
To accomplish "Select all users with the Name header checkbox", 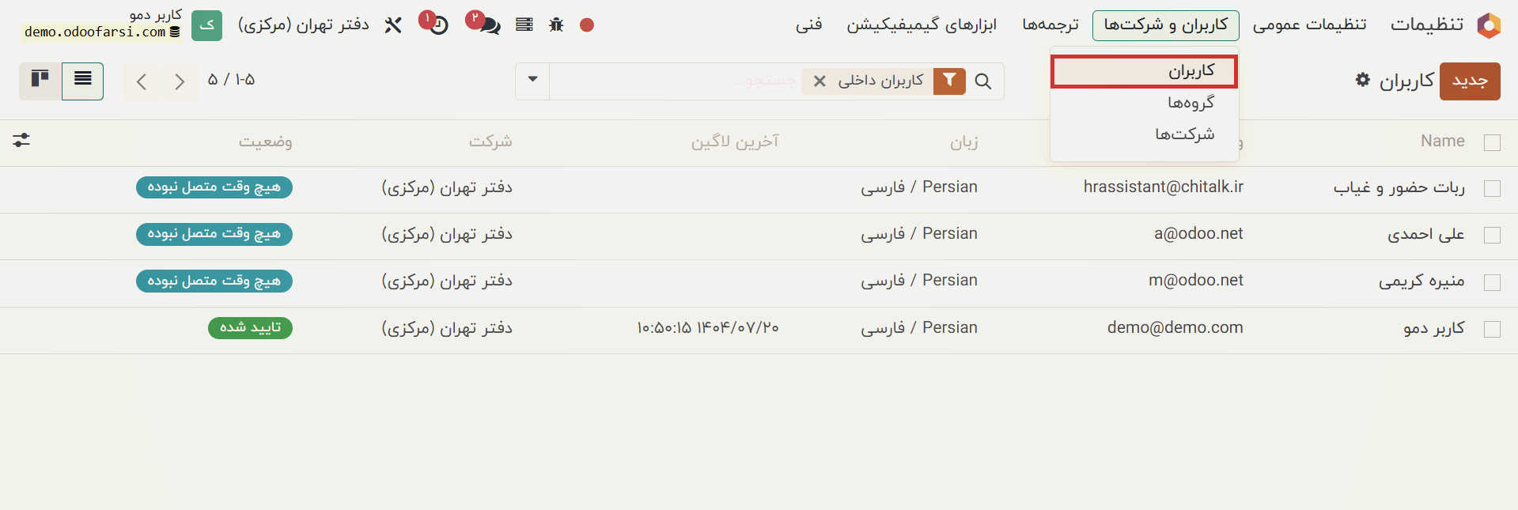I will click(x=1493, y=142).
